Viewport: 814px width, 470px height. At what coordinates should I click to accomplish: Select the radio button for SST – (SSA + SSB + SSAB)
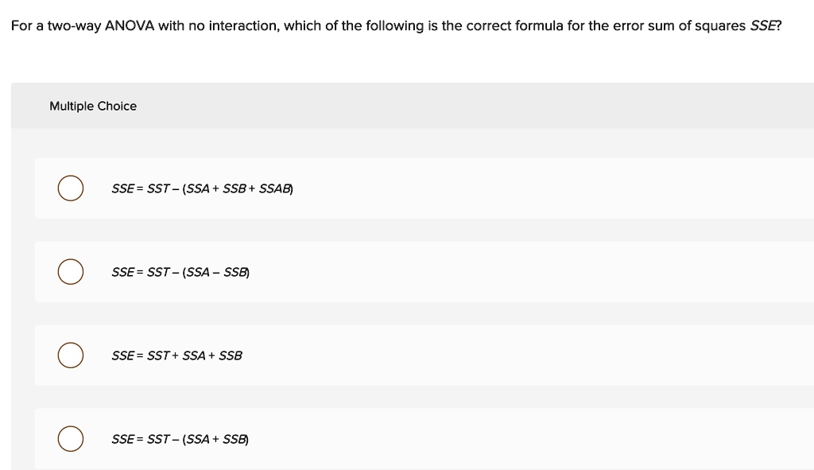70,188
